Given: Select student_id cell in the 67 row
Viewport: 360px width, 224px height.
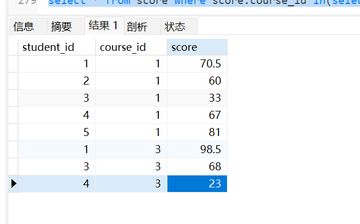Looking at the screenshot, I should (57, 115).
